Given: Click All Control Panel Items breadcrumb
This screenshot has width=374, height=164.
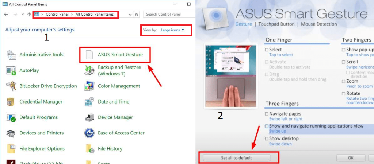Looking at the screenshot, I should [95, 14].
